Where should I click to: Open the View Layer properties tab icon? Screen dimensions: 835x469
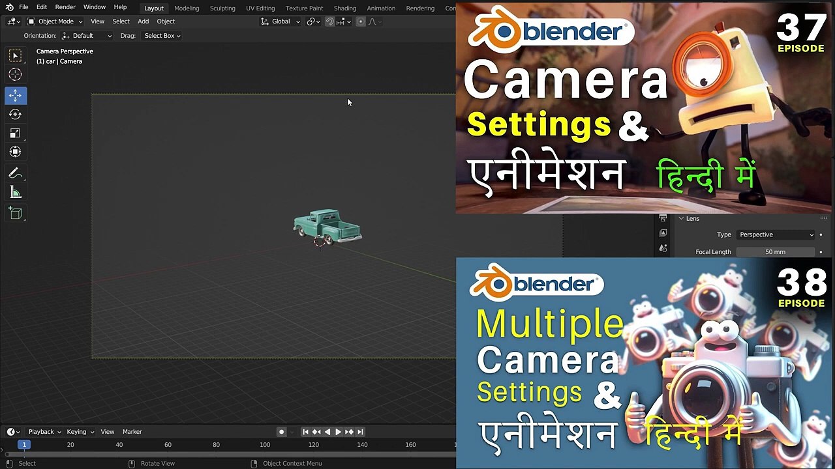[663, 233]
